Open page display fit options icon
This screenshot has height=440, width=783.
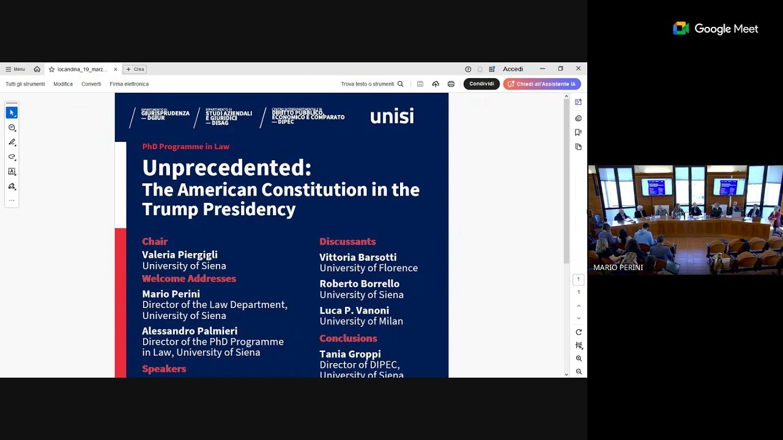579,345
